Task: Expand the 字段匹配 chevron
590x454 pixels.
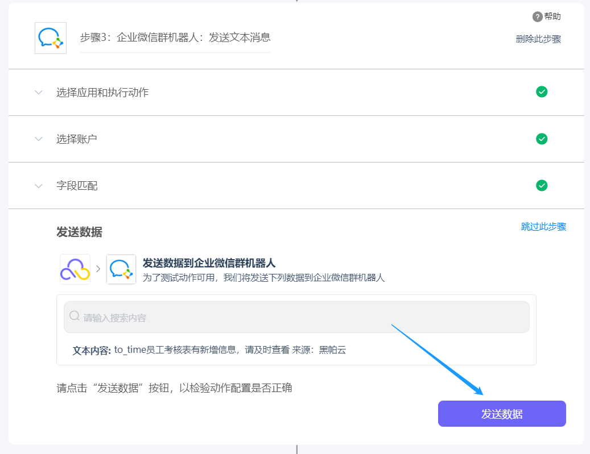Action: (39, 186)
